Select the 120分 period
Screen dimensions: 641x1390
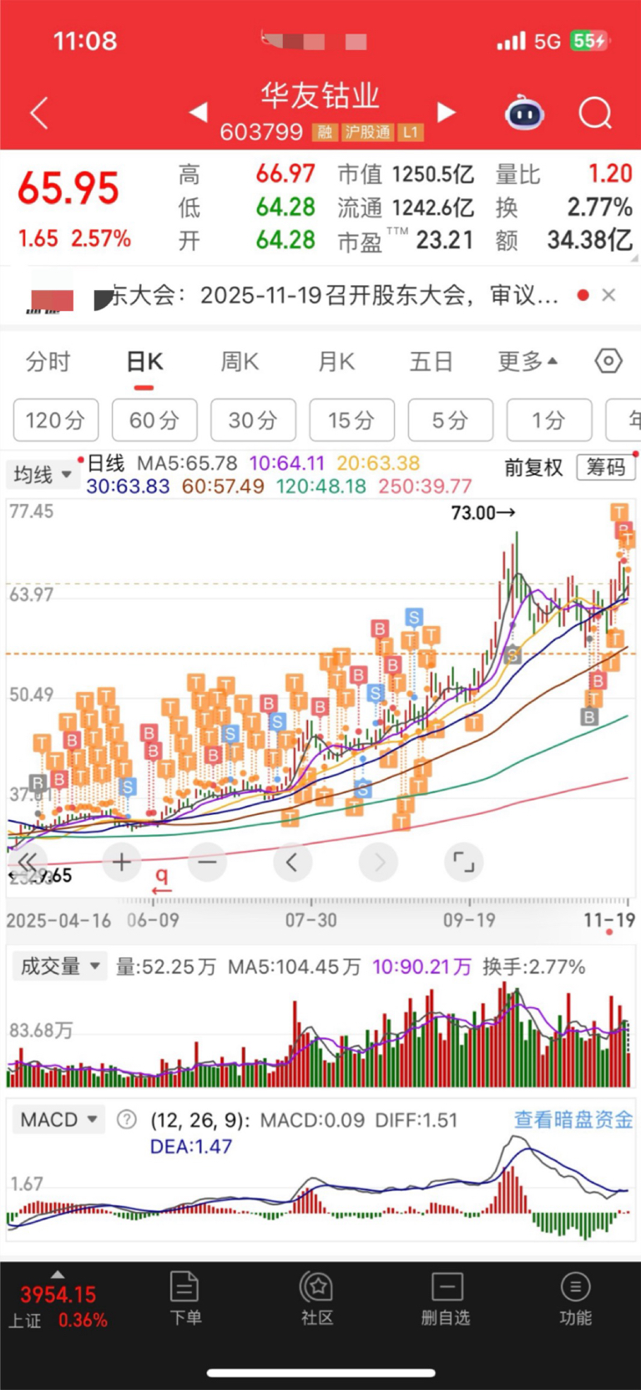click(56, 420)
